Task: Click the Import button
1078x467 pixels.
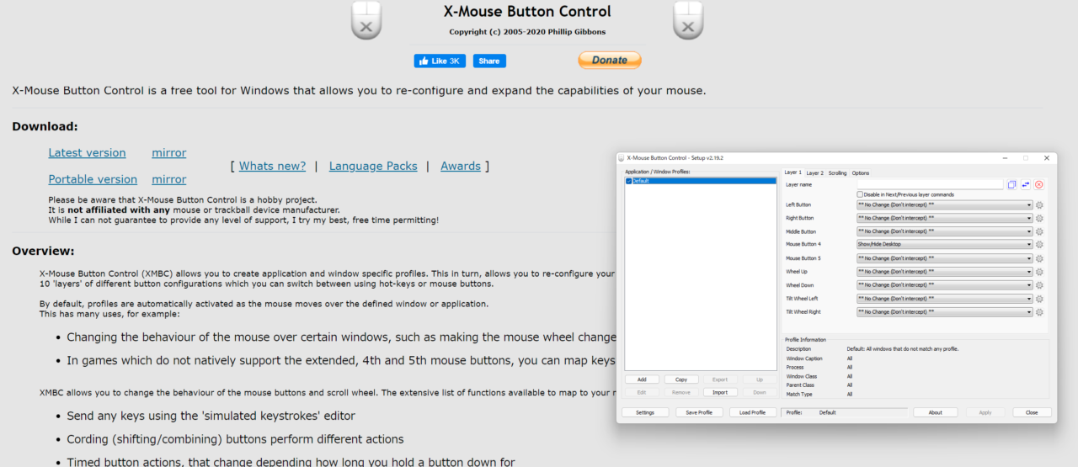Action: [720, 392]
